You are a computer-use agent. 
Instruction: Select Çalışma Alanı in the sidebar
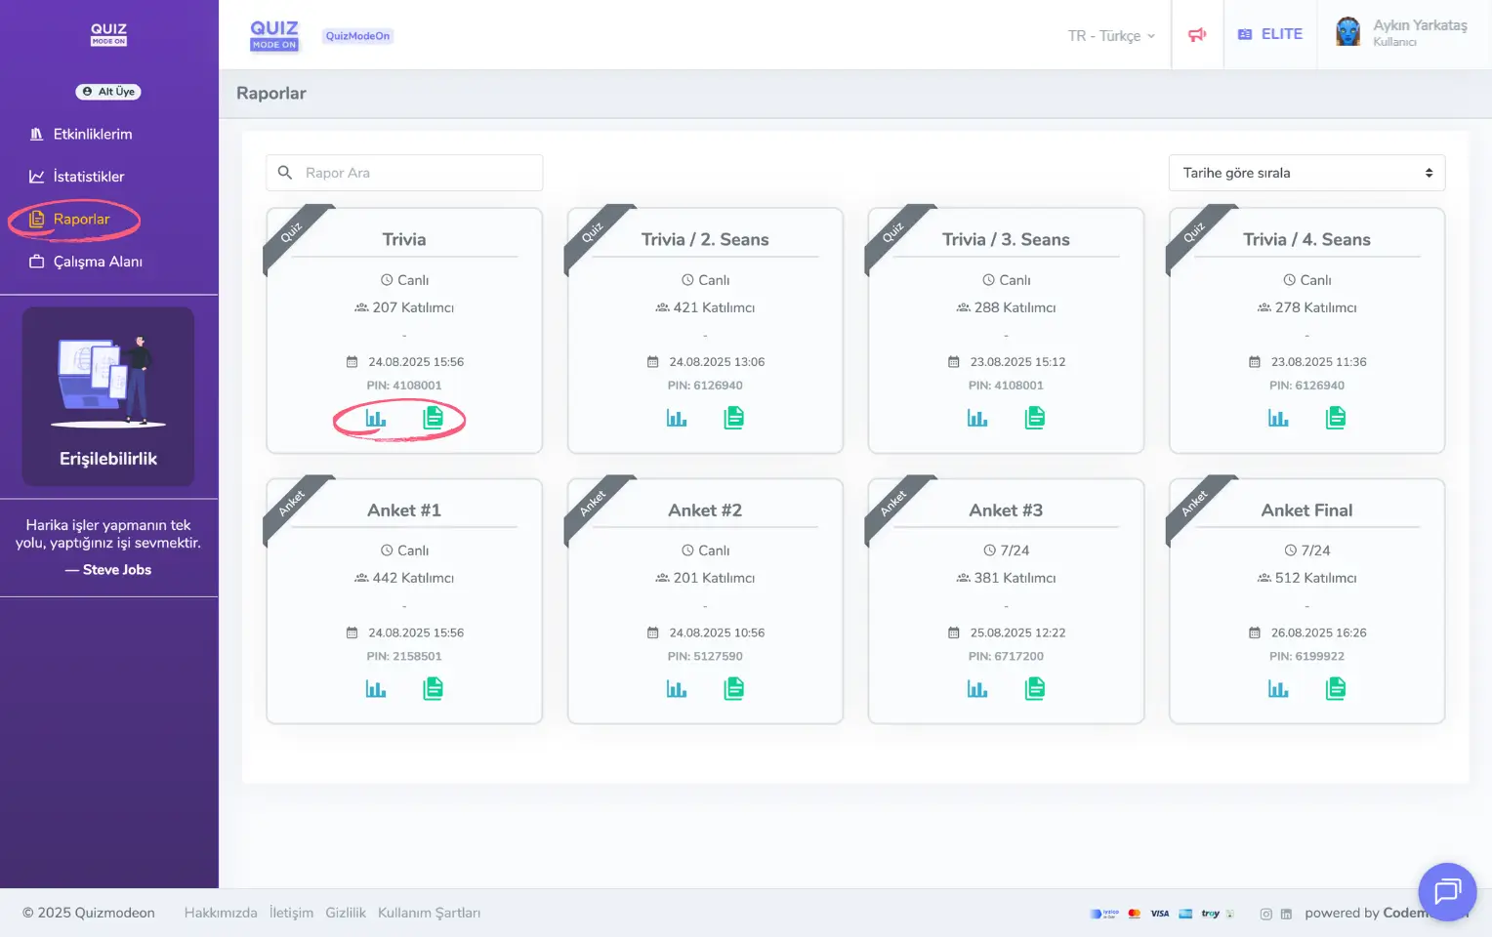point(97,262)
